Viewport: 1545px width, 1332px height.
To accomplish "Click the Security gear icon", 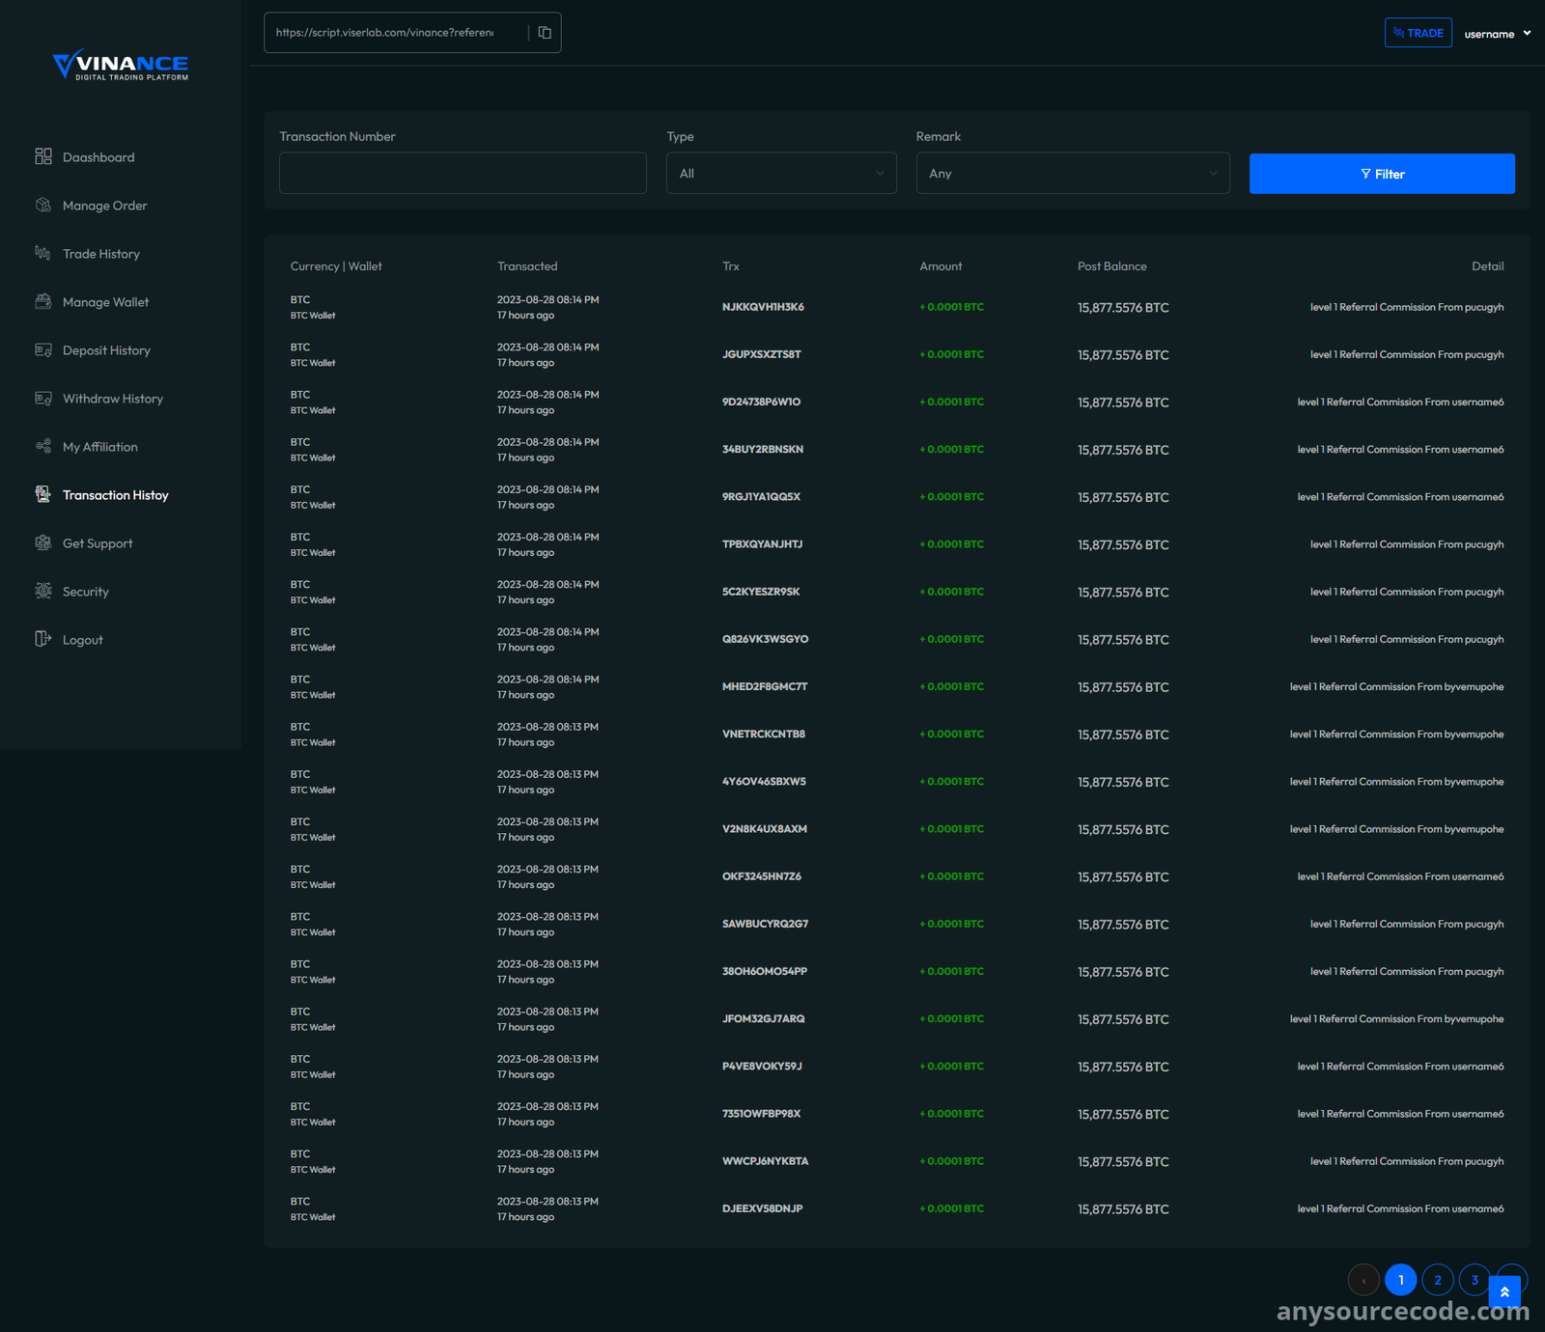I will [x=43, y=591].
